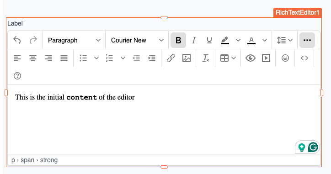The width and height of the screenshot is (331, 174).
Task: Open source code view
Action: tap(304, 58)
